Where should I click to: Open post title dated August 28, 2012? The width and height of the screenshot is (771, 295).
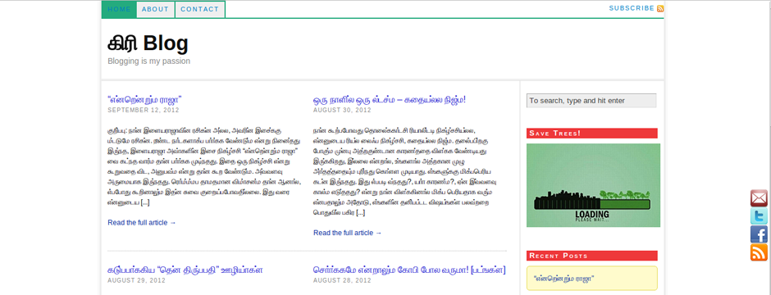409,270
